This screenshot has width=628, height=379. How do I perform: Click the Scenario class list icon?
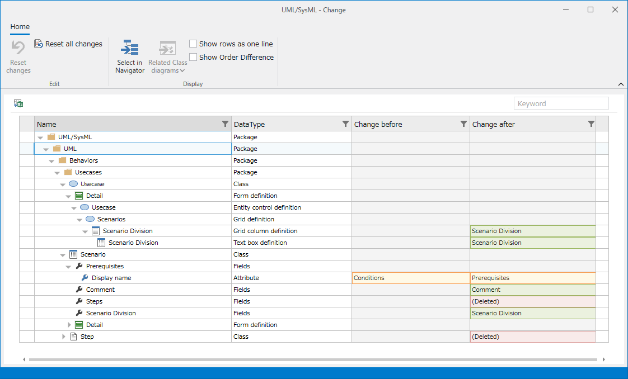tap(73, 254)
